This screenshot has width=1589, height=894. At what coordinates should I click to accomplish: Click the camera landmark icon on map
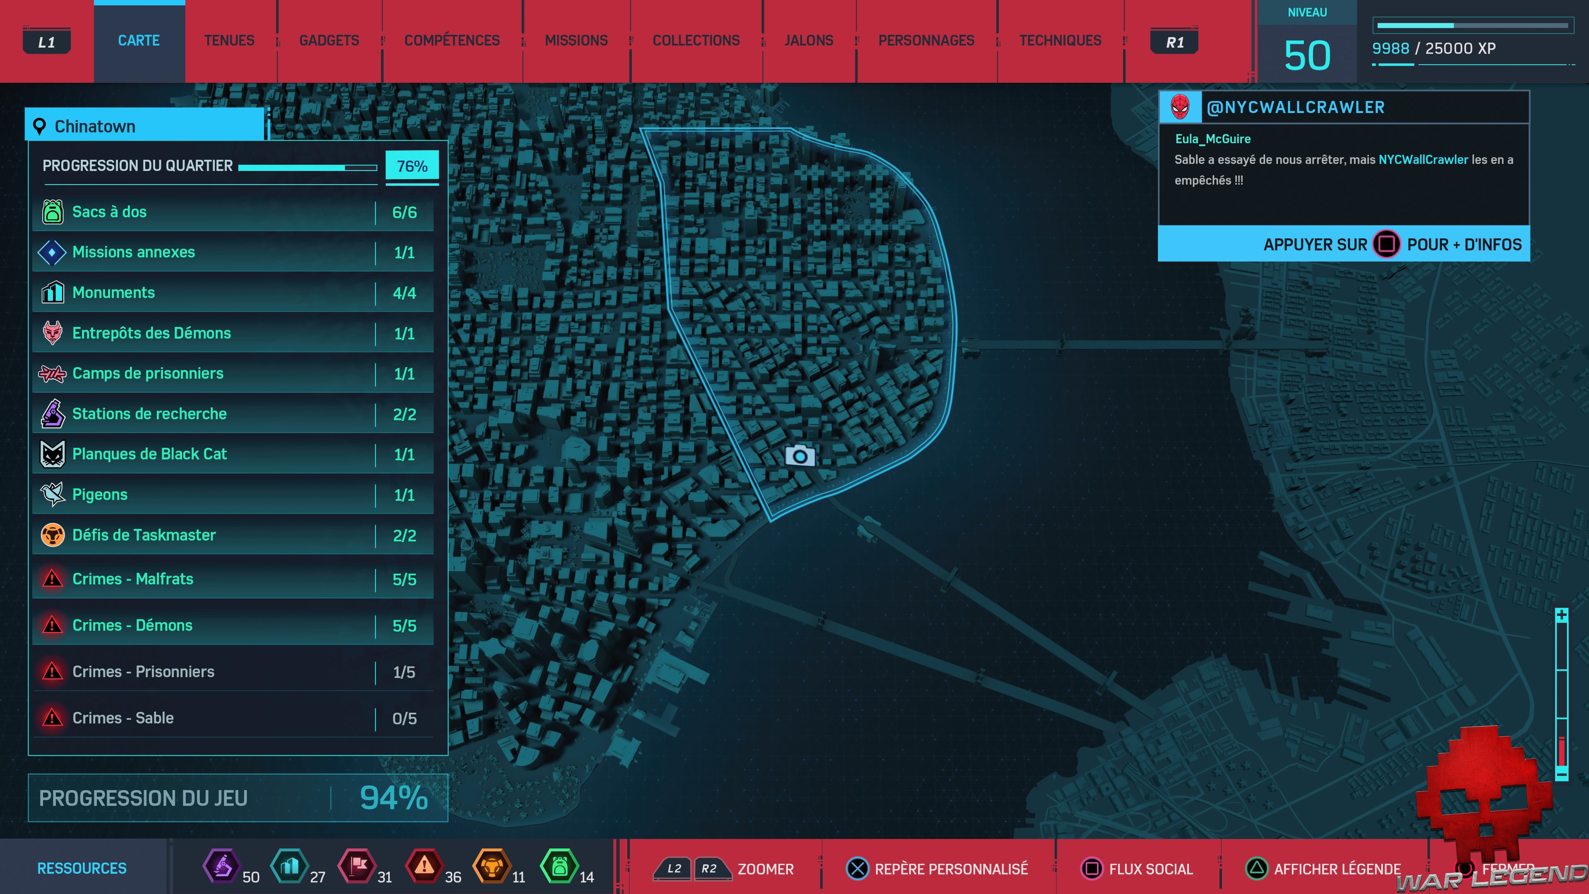point(800,456)
